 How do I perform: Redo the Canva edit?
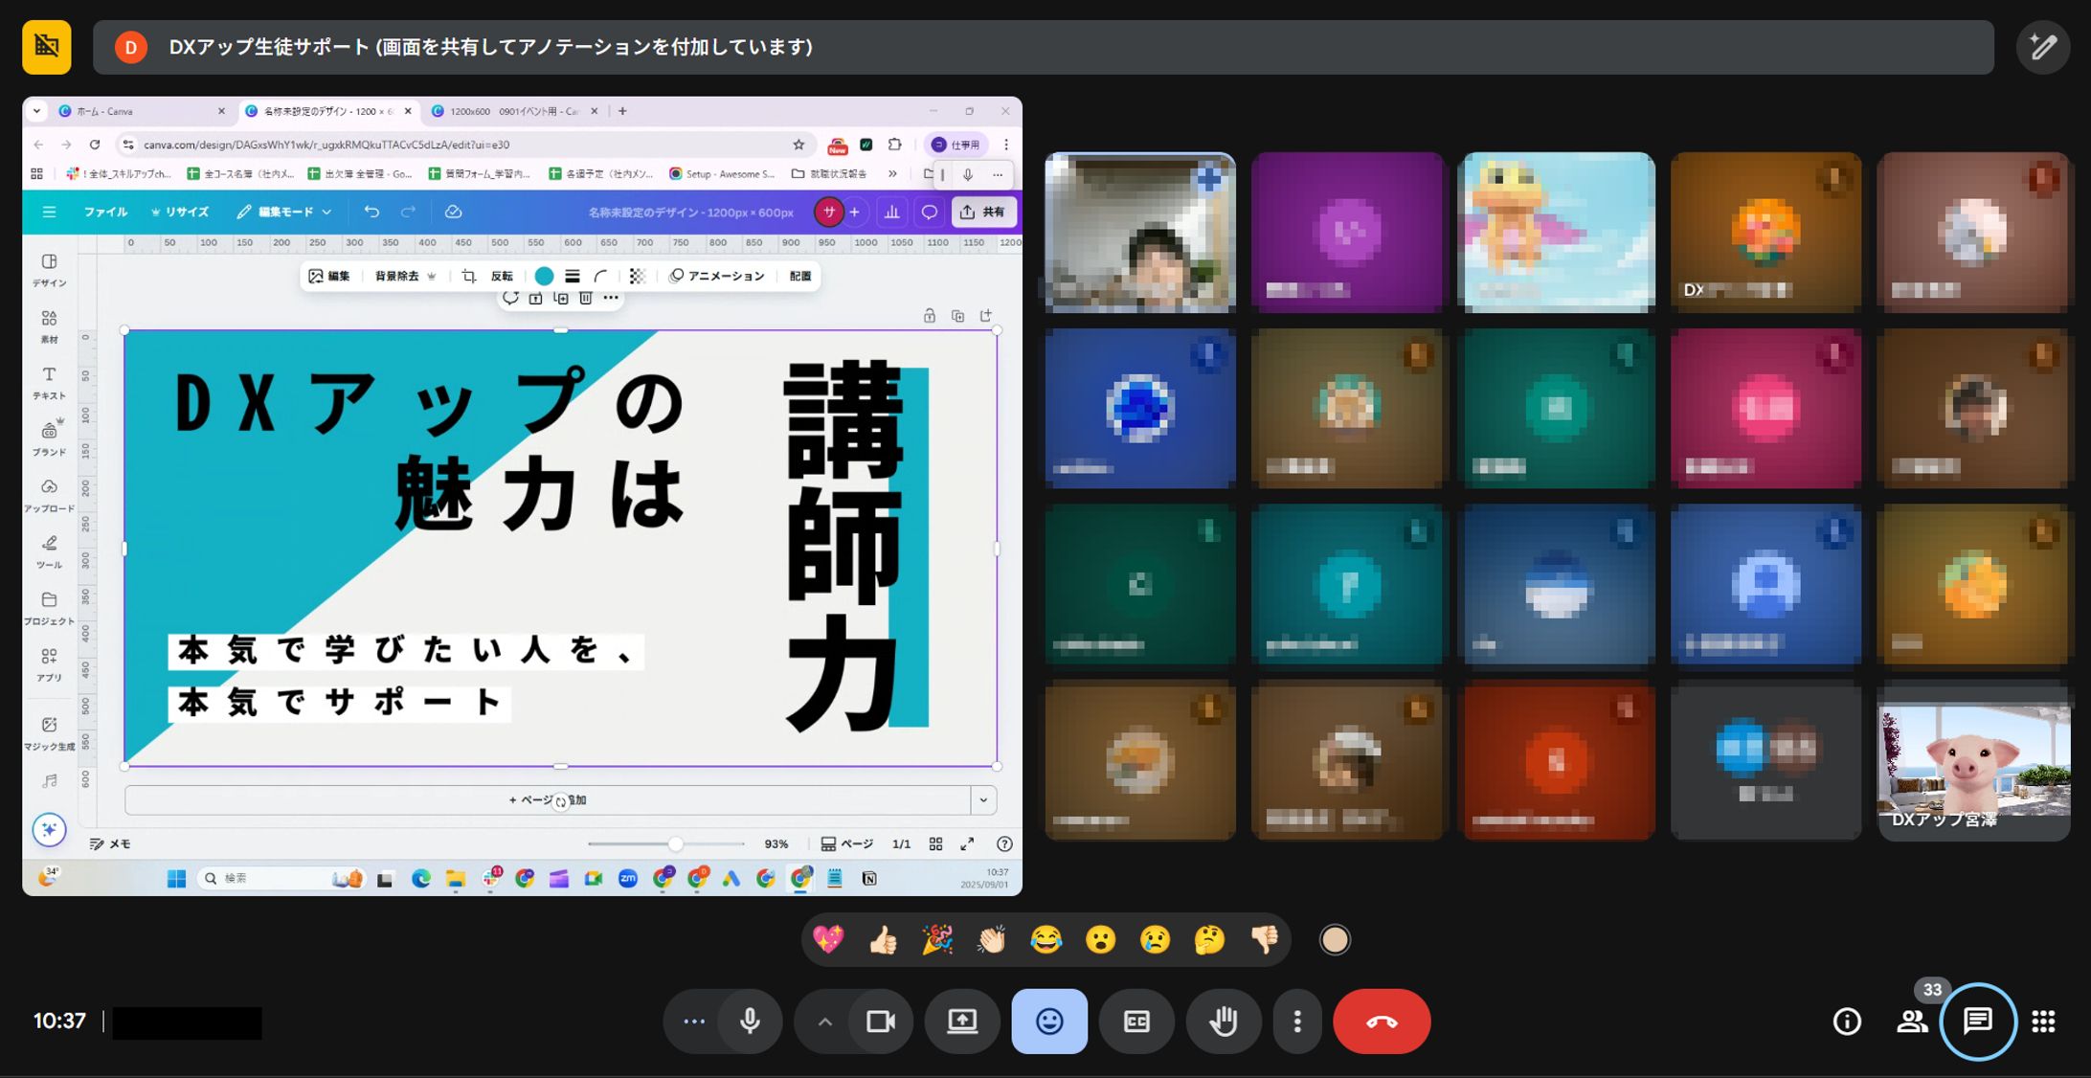tap(408, 212)
